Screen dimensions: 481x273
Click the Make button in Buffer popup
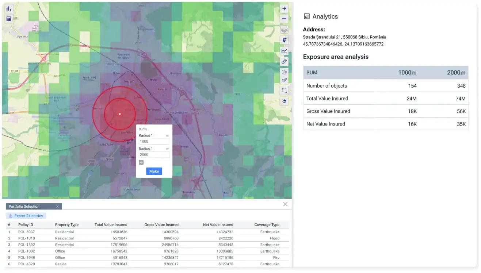(x=154, y=171)
